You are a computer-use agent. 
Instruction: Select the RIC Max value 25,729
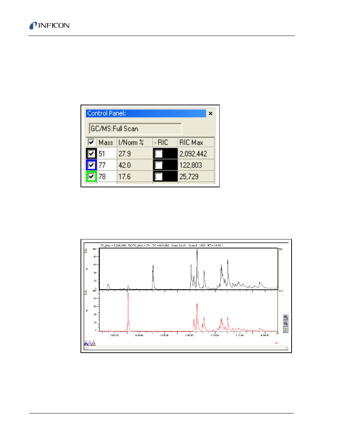196,177
